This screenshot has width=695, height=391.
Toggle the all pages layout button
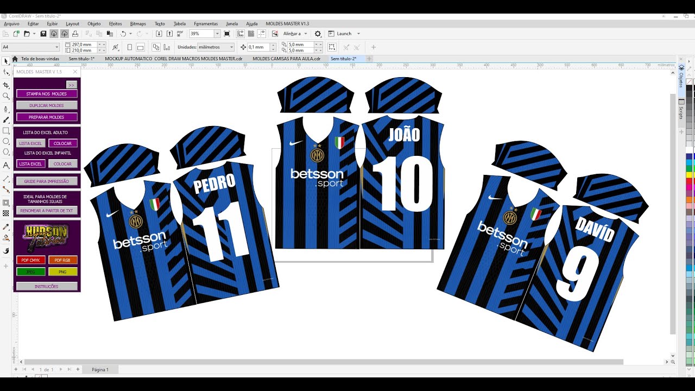tap(156, 47)
